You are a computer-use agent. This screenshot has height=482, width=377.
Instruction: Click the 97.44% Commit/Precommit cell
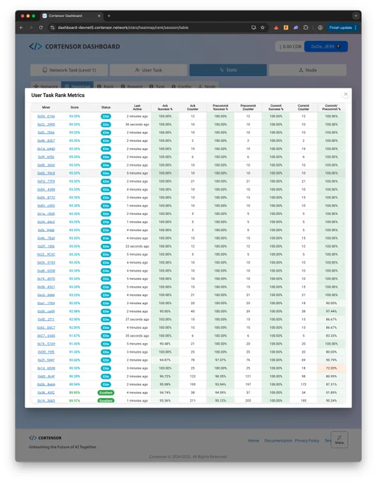pyautogui.click(x=331, y=311)
